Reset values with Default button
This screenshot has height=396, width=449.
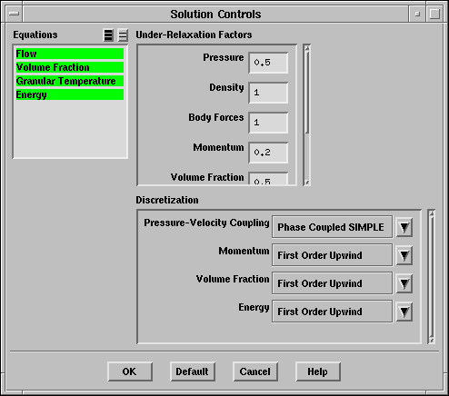pos(193,371)
